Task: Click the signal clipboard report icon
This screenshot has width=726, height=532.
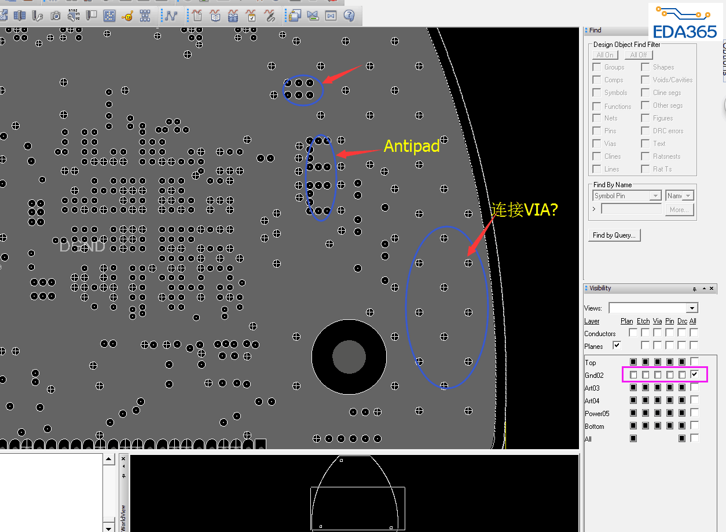Action: (x=197, y=16)
